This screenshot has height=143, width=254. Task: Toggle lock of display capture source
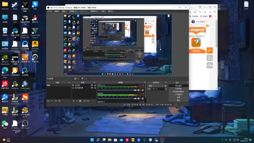[95, 88]
